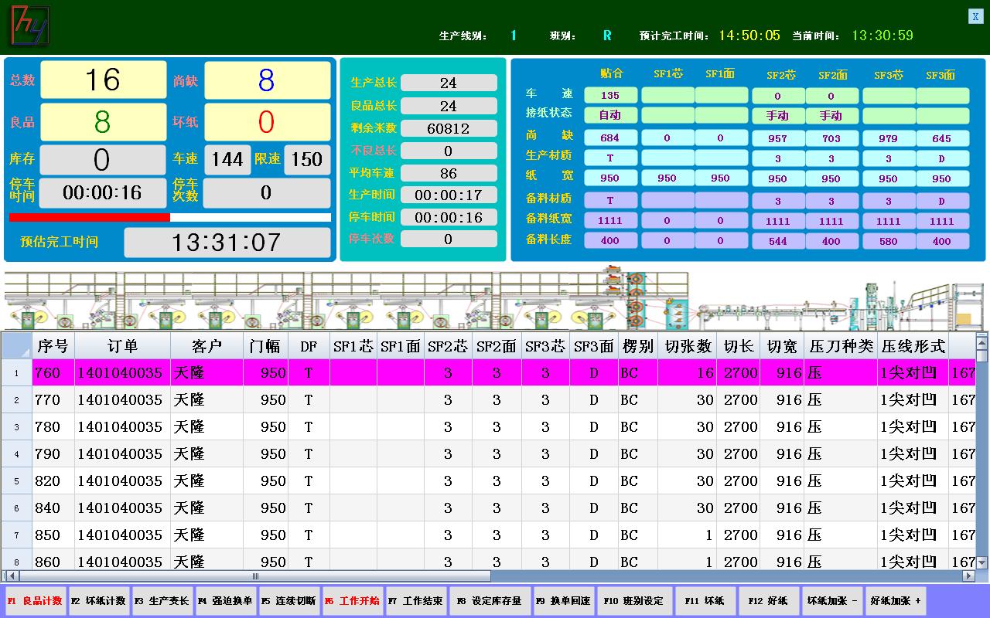The image size is (990, 618).
Task: Click the 订单 column header
Action: pyautogui.click(x=122, y=346)
